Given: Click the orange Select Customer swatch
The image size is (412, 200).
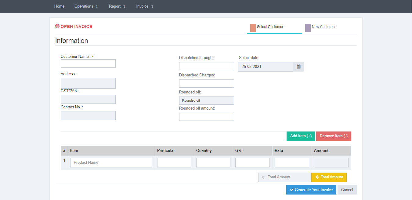Looking at the screenshot, I should pyautogui.click(x=253, y=28).
